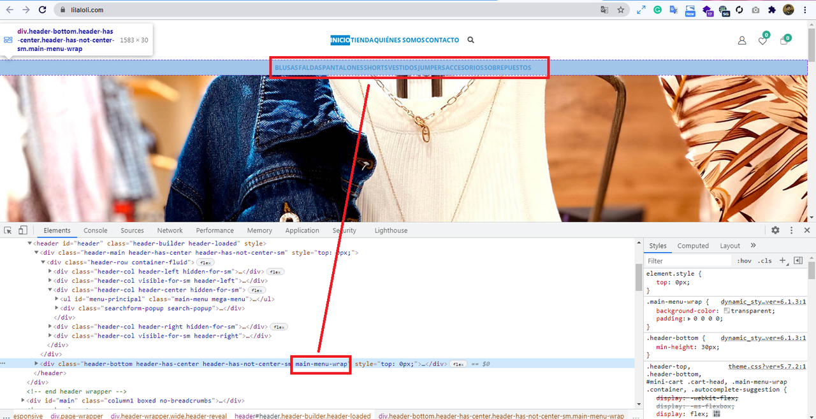This screenshot has width=816, height=419.
Task: View site info via lock icon
Action: (62, 10)
